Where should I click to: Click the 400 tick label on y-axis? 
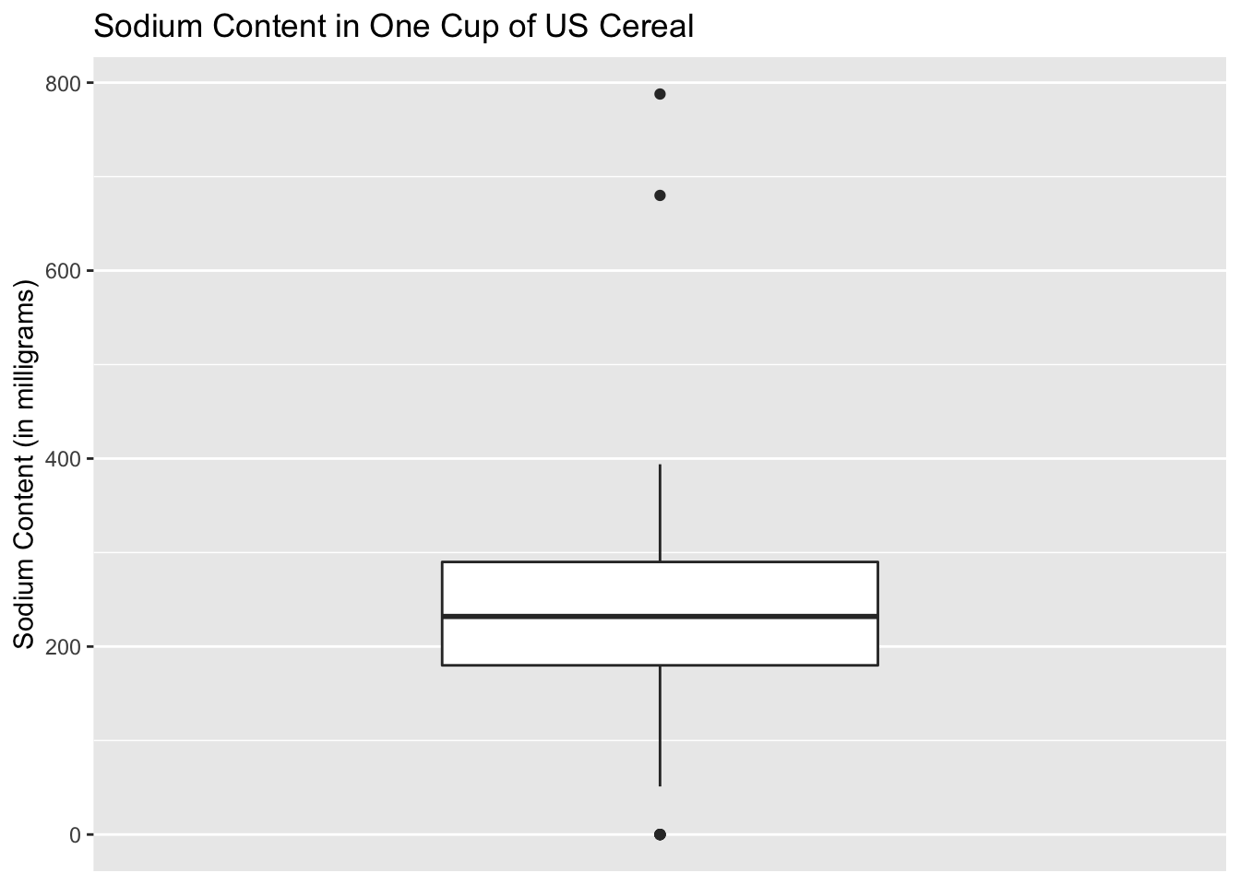click(x=64, y=459)
